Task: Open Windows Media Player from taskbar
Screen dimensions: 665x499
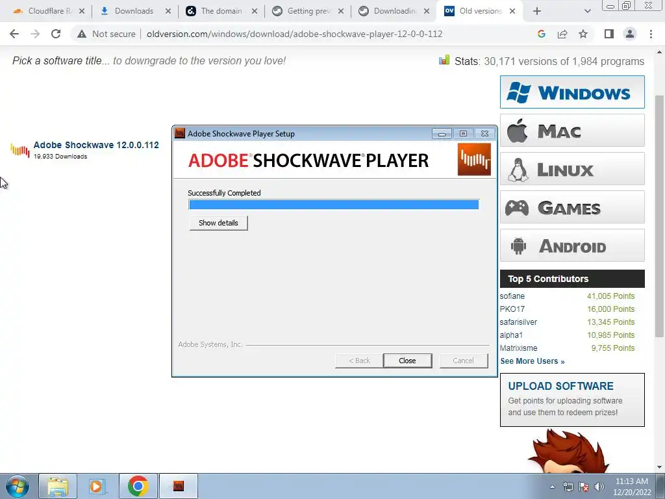Action: click(97, 486)
